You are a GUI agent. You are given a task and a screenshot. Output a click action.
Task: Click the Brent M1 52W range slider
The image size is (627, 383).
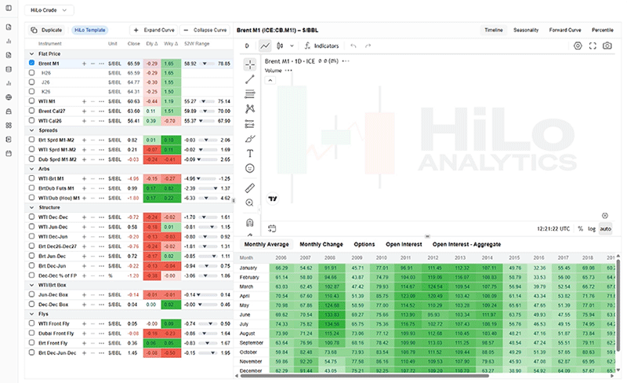click(x=207, y=64)
